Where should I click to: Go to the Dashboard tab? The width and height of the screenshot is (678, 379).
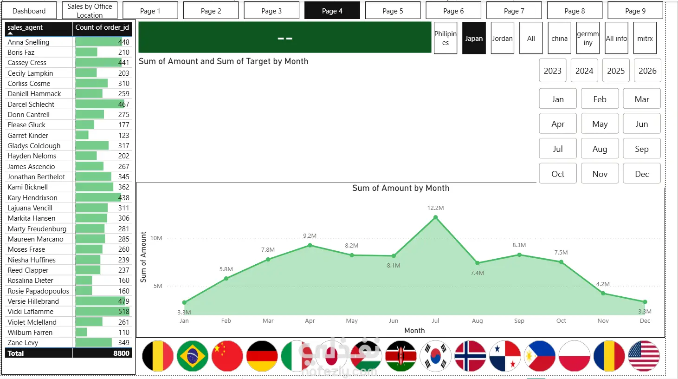(29, 11)
